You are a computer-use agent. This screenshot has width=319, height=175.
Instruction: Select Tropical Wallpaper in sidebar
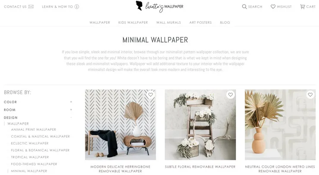click(x=30, y=157)
